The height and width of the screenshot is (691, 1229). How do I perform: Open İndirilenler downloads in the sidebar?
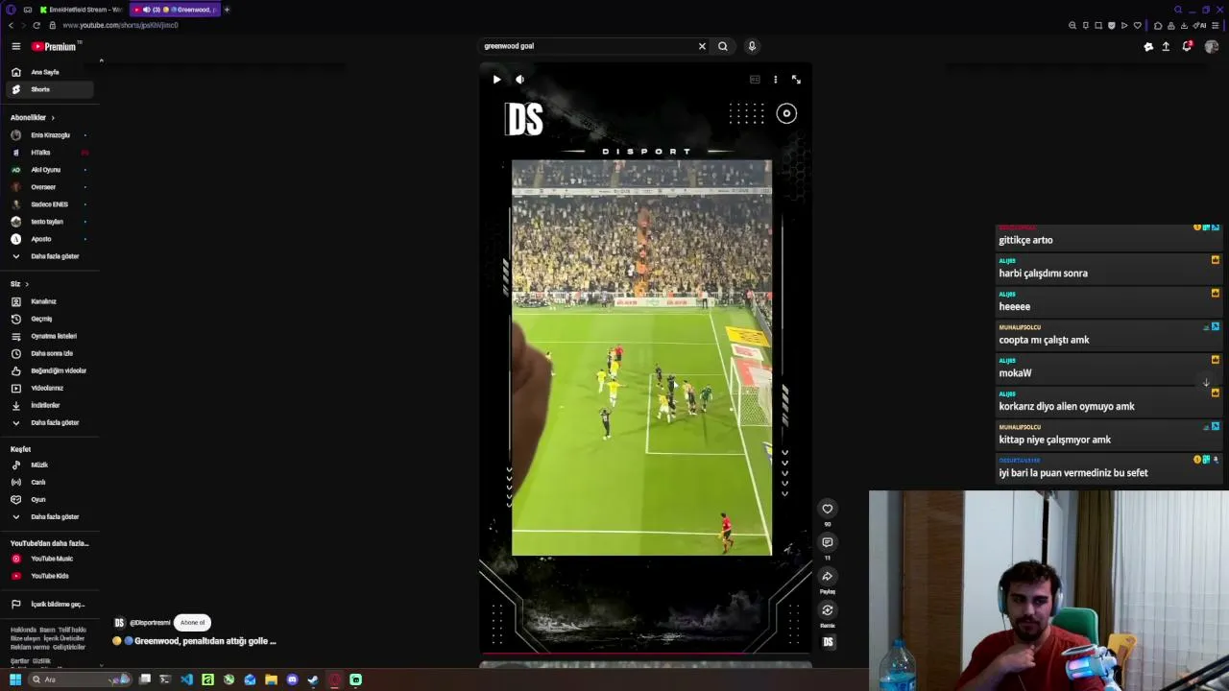click(x=48, y=405)
